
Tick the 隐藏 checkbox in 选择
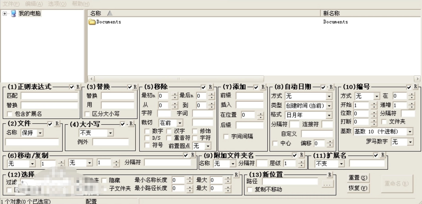(104, 180)
